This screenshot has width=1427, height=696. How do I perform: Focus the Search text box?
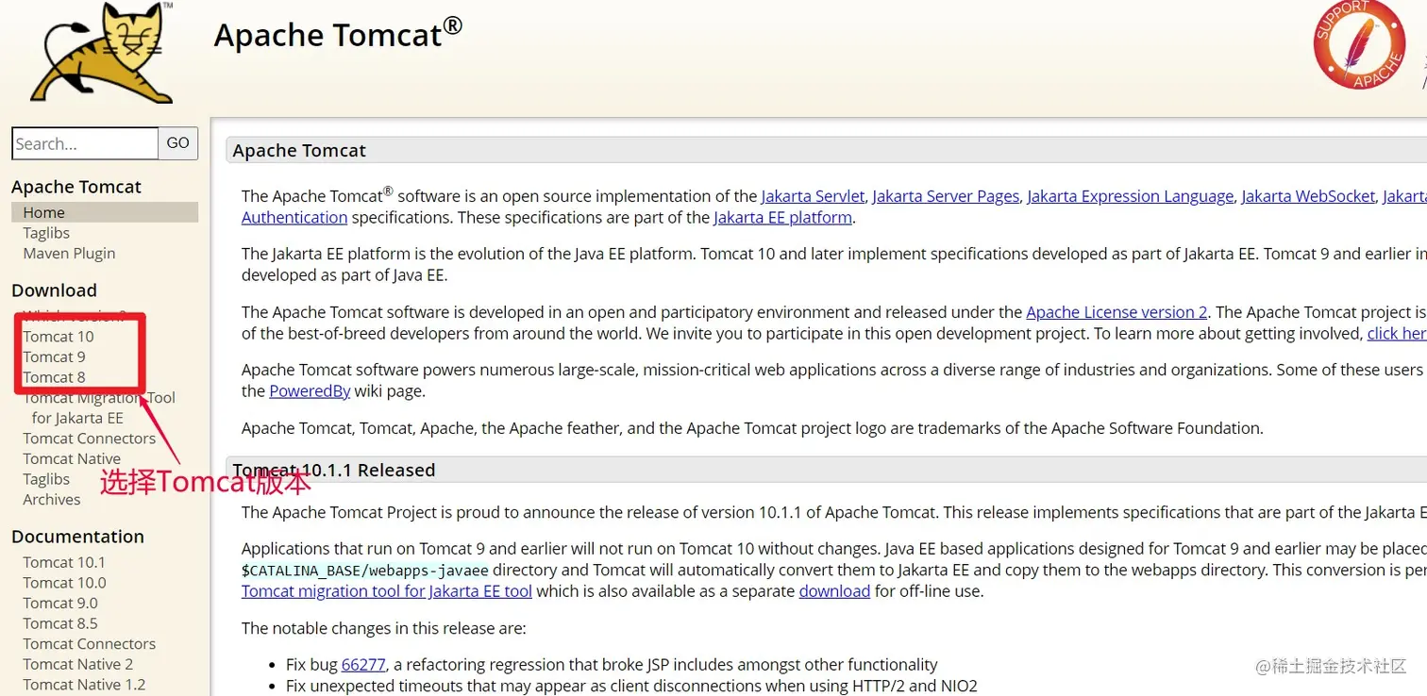click(x=85, y=143)
